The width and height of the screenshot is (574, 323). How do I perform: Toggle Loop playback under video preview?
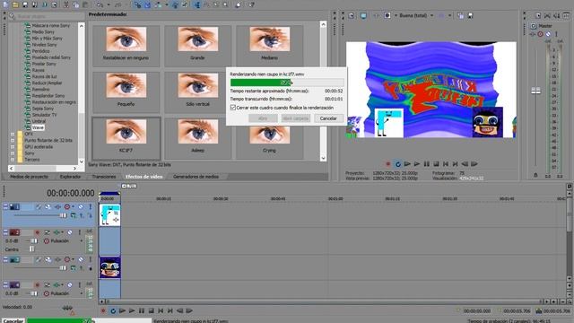pyautogui.click(x=398, y=164)
